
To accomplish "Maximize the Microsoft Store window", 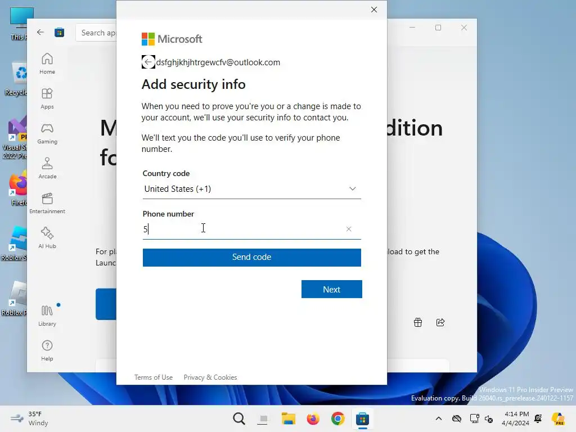I will pos(438,28).
